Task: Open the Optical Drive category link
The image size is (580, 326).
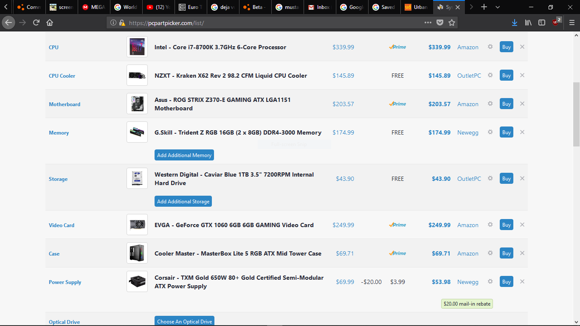Action: [x=64, y=322]
